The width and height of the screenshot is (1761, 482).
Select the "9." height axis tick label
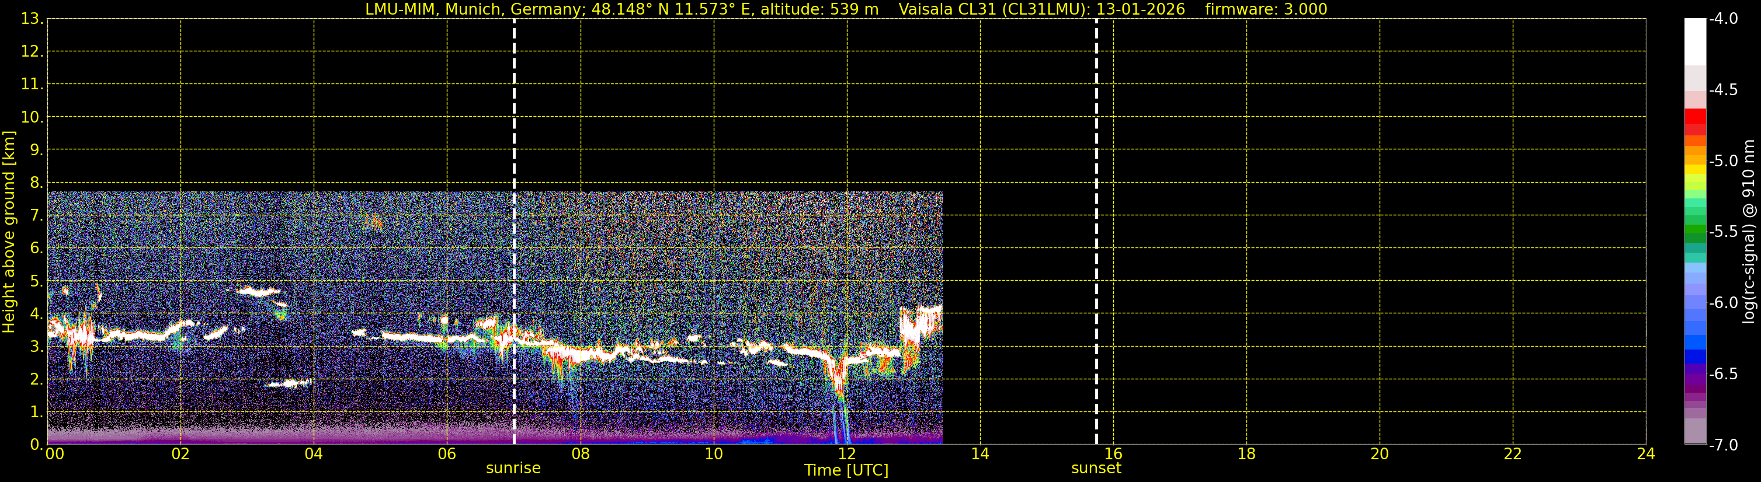pos(36,150)
